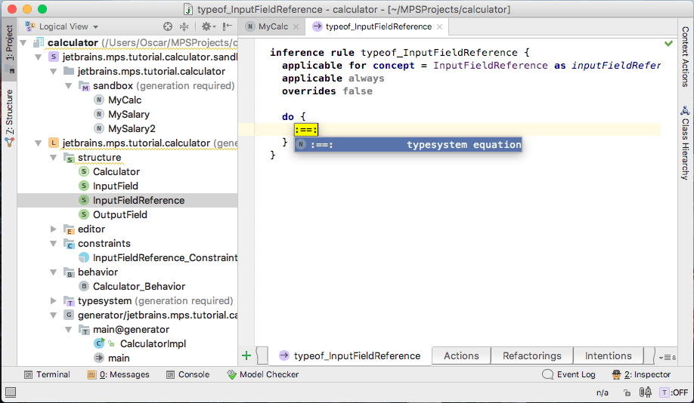Image resolution: width=694 pixels, height=403 pixels.
Task: Switch to the Refactorings tab
Action: click(x=531, y=355)
